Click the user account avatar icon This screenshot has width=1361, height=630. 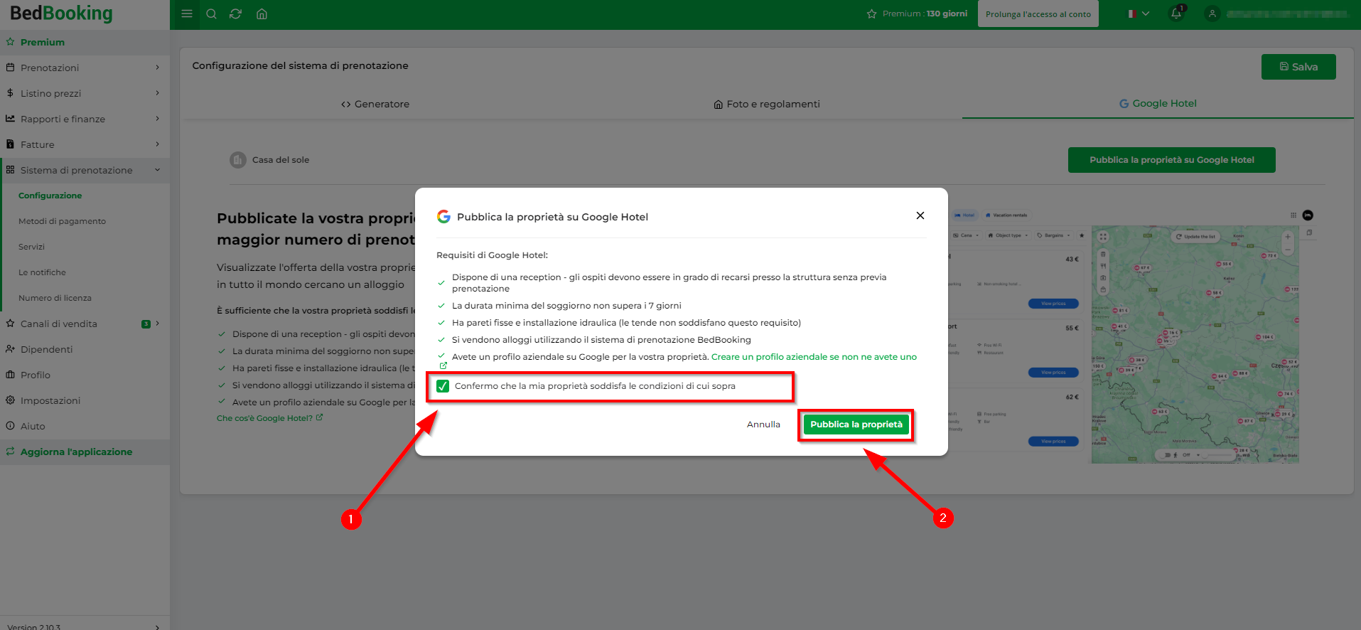(x=1212, y=14)
